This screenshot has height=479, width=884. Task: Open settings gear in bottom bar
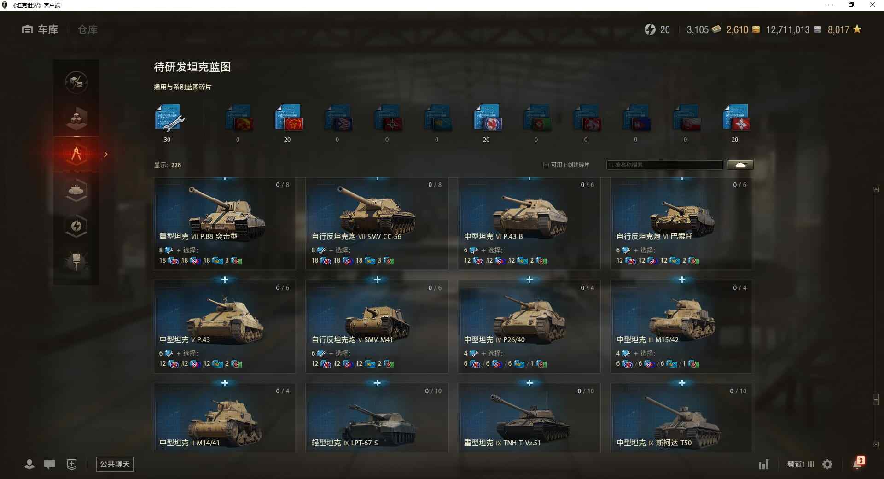pos(827,464)
